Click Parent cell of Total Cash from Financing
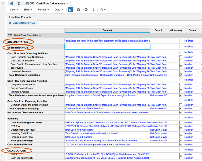The width and height of the screenshot is (202, 161). pyautogui.click(x=158, y=108)
